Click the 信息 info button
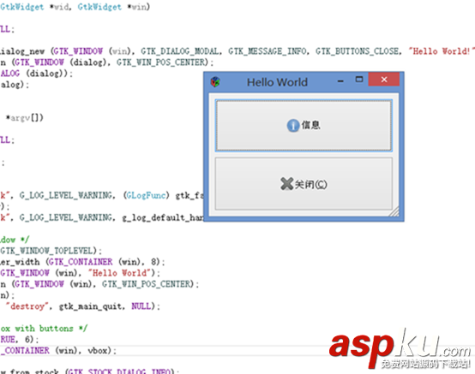The image size is (475, 374). [x=304, y=125]
